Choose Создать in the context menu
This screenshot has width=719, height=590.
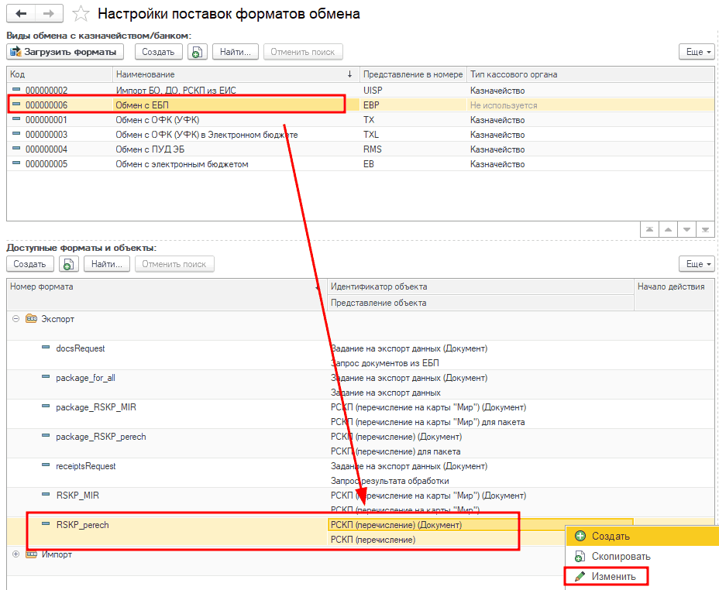tap(611, 536)
